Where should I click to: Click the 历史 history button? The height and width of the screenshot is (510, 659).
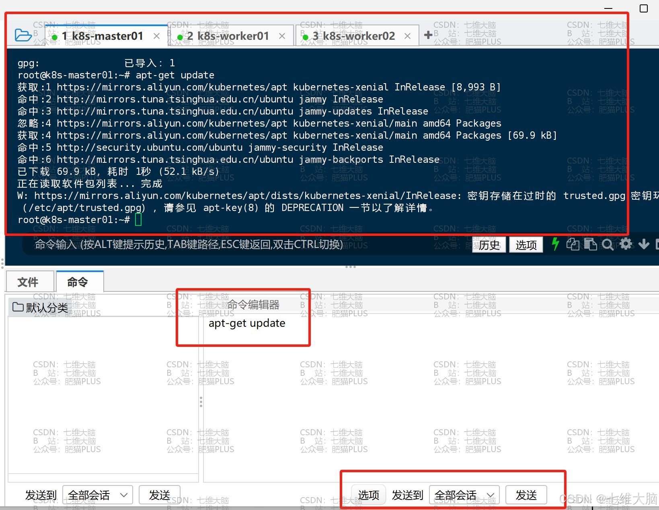(x=489, y=245)
